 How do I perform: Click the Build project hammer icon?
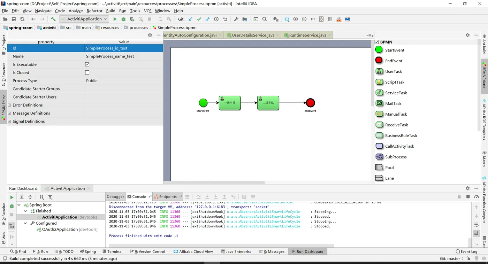[53, 19]
